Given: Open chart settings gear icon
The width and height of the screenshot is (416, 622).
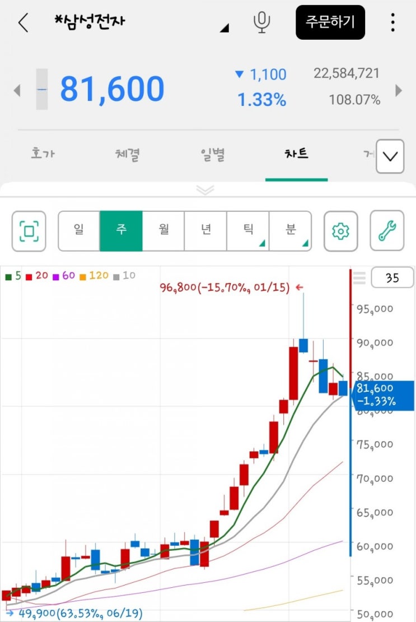Looking at the screenshot, I should (341, 231).
